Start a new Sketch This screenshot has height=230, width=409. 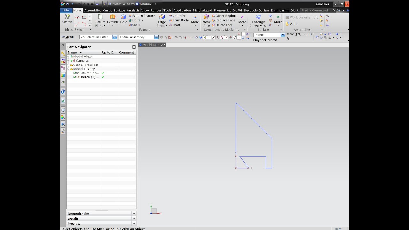point(67,19)
